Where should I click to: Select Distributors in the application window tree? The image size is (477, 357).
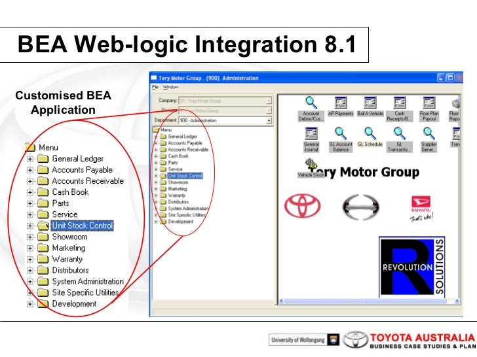click(178, 202)
